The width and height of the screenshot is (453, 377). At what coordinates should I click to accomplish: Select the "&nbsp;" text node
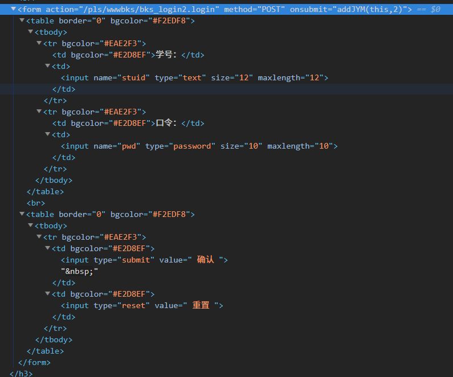79,271
